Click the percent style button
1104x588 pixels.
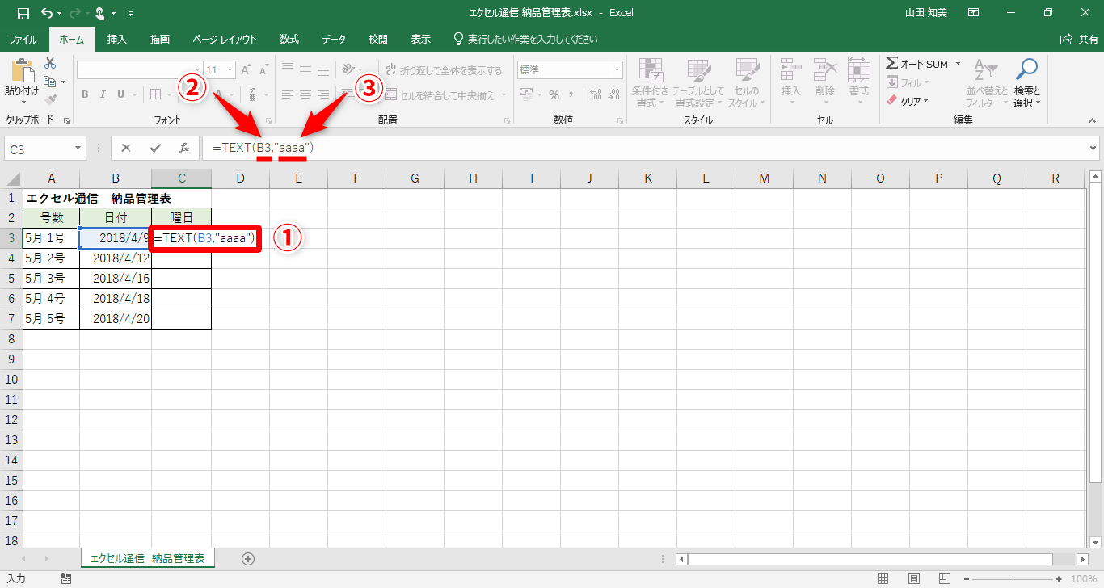554,95
